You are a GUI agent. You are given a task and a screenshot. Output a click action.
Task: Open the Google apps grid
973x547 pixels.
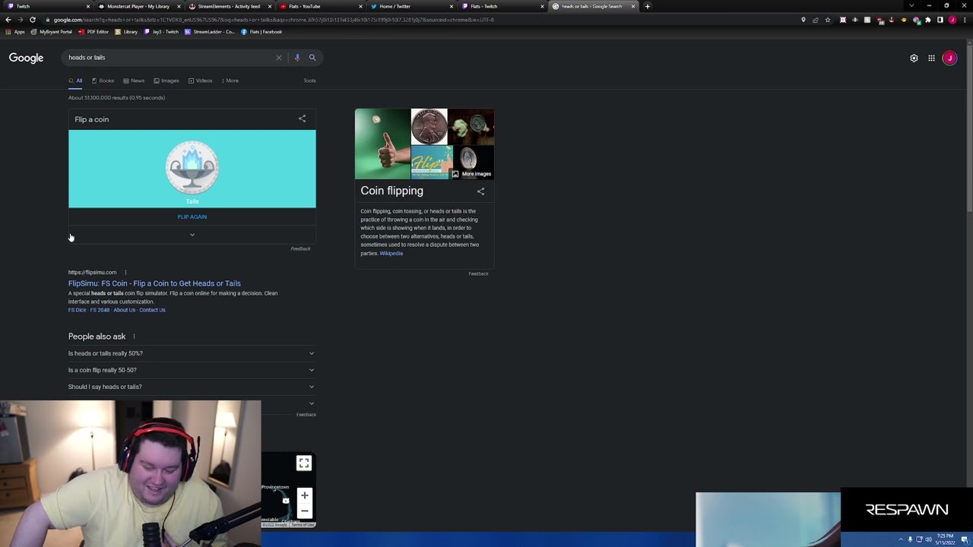point(931,58)
